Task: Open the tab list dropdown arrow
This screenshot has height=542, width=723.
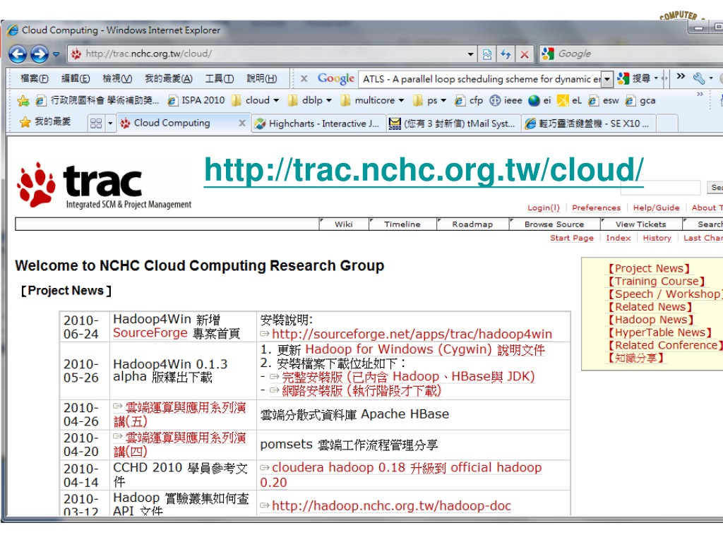Action: click(x=110, y=123)
